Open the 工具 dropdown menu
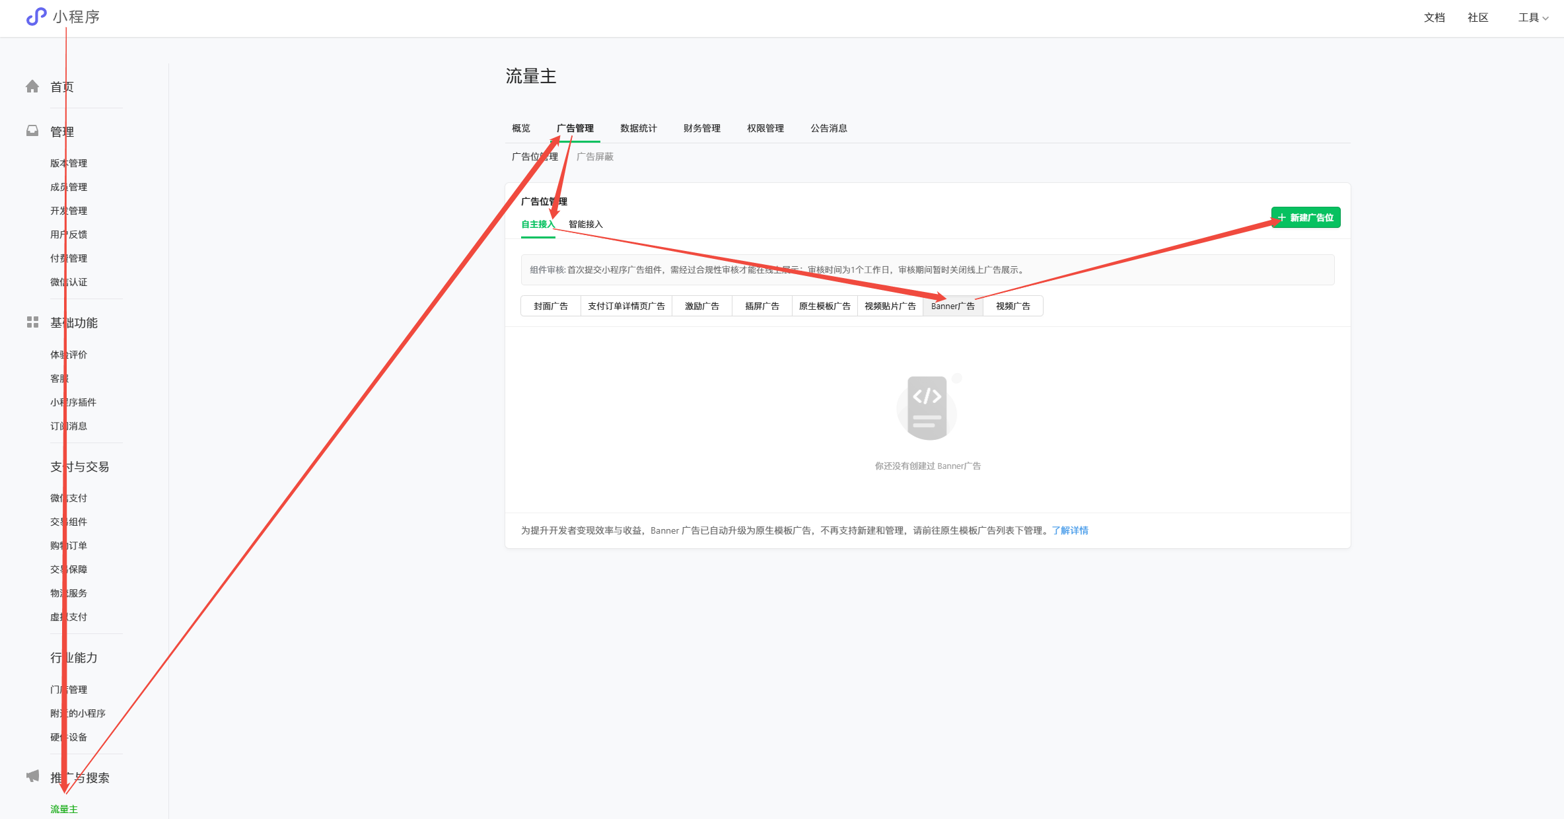The height and width of the screenshot is (819, 1564). click(1532, 18)
